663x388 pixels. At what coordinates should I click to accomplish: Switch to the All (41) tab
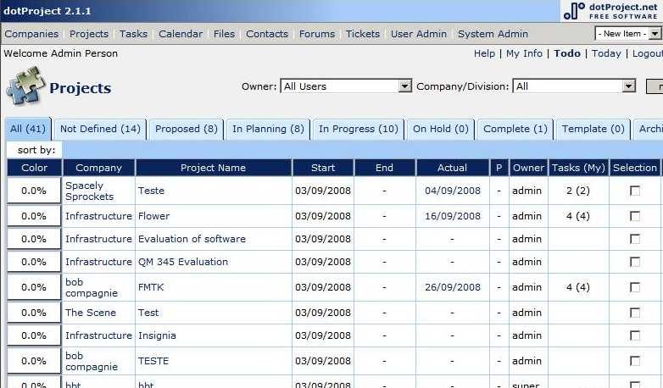tap(28, 129)
